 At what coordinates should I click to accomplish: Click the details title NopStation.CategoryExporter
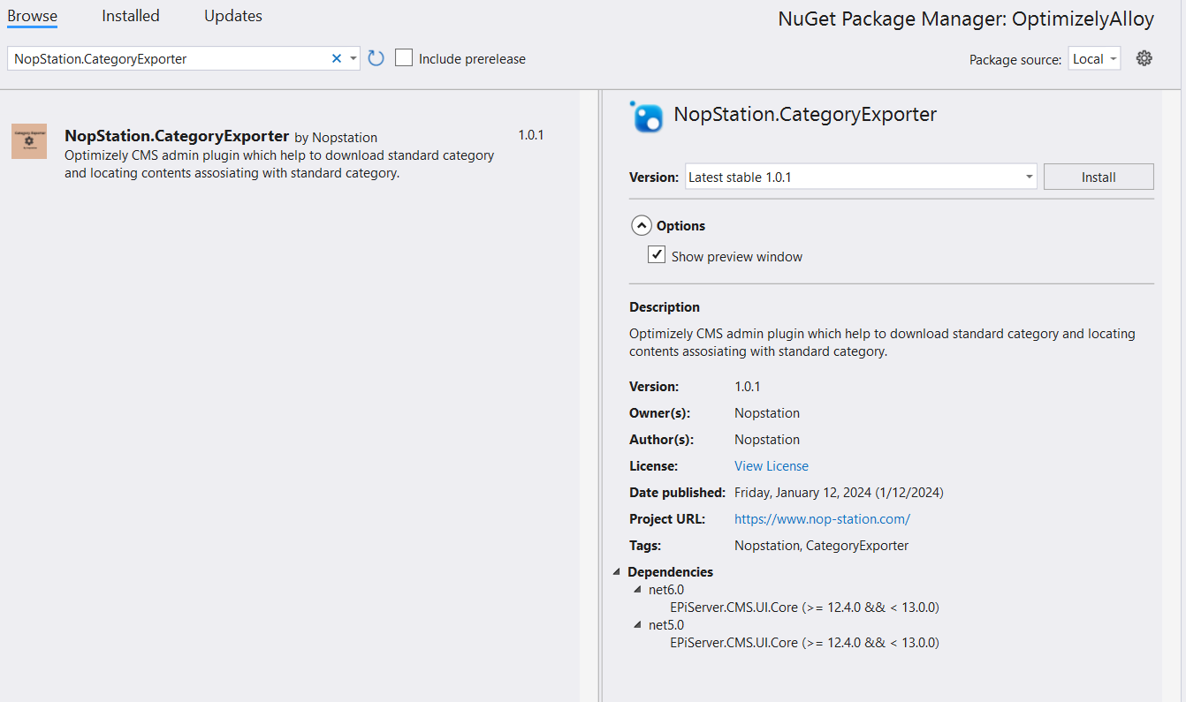(x=805, y=114)
